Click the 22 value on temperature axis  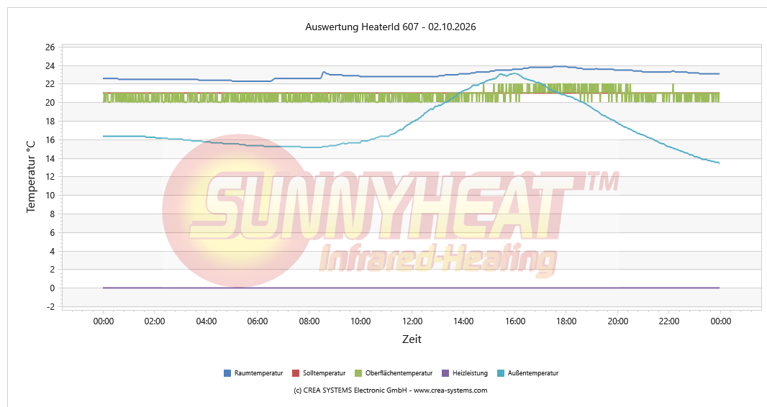pos(50,85)
